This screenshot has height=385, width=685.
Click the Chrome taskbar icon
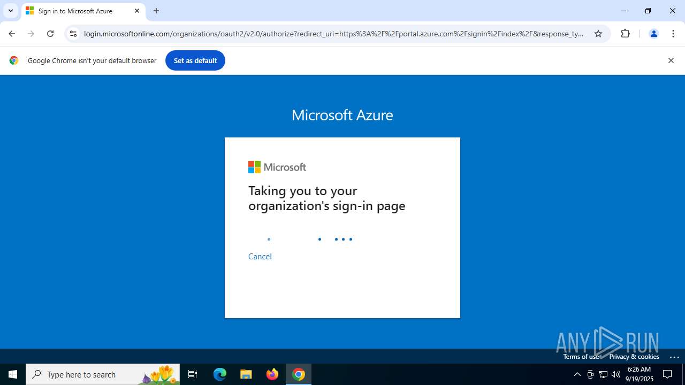click(299, 374)
